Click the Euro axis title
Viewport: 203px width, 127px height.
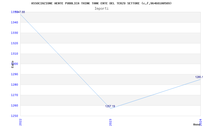click(x=12, y=64)
